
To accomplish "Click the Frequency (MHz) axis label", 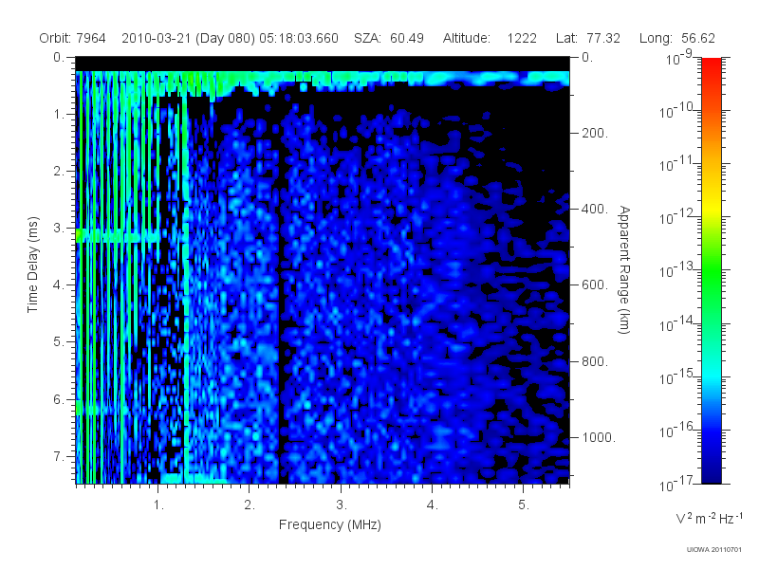I will pos(329,525).
